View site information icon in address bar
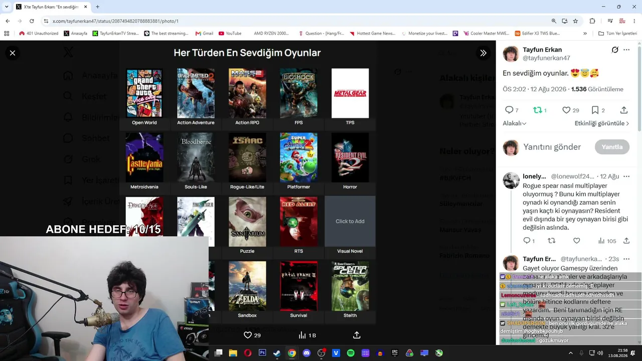 tap(46, 21)
